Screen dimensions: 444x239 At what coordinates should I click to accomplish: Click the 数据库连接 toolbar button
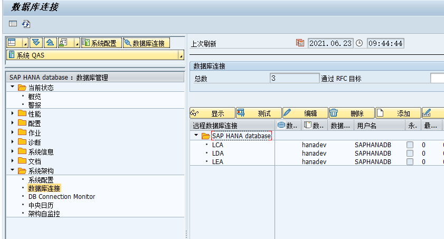[146, 43]
